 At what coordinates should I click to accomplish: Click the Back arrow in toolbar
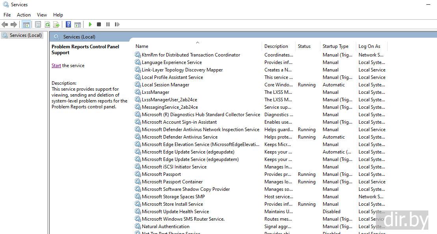pyautogui.click(x=5, y=24)
